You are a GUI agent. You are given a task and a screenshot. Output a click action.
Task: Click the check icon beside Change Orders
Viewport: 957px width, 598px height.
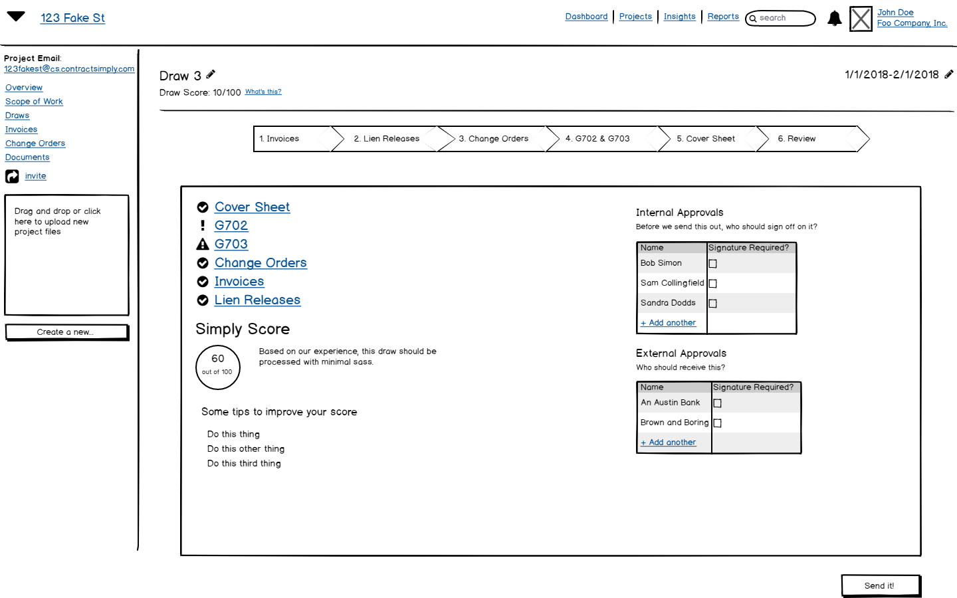click(x=203, y=263)
